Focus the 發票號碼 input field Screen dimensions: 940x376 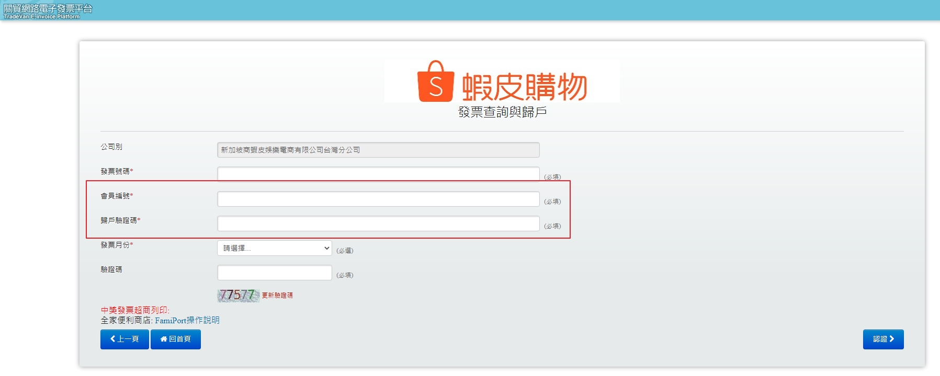tap(378, 173)
